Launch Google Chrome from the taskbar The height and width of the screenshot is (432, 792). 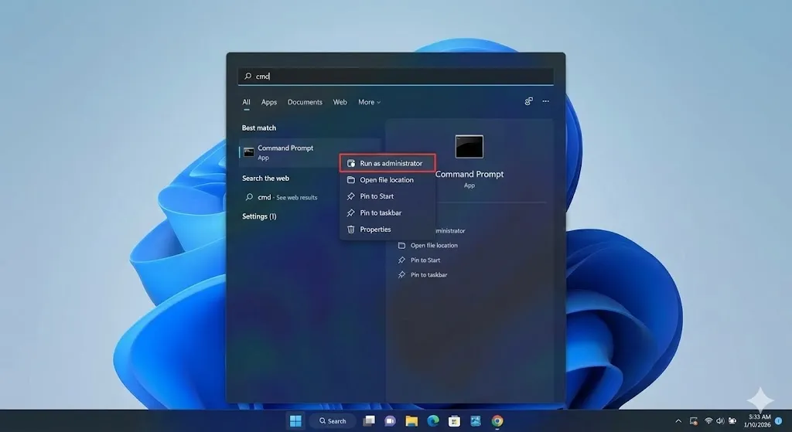(x=497, y=421)
